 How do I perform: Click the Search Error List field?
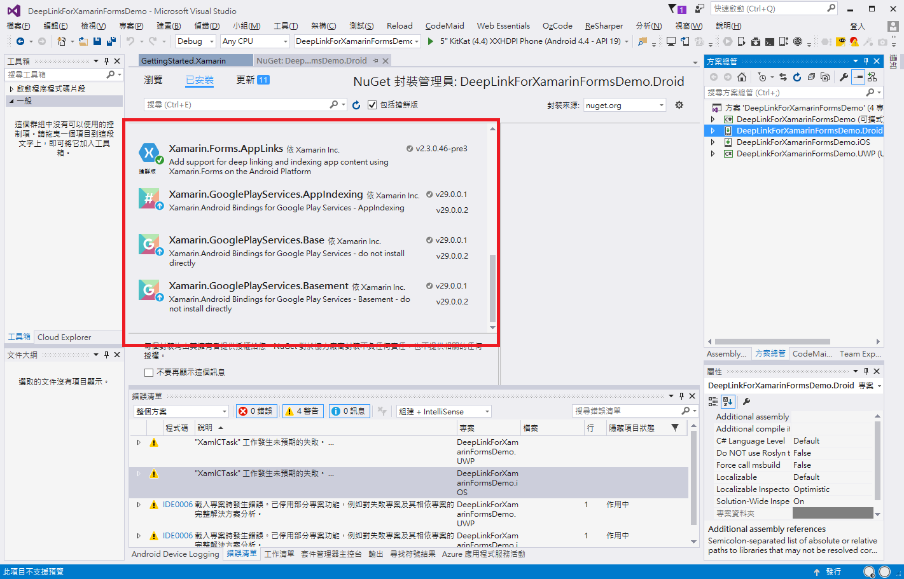[634, 411]
